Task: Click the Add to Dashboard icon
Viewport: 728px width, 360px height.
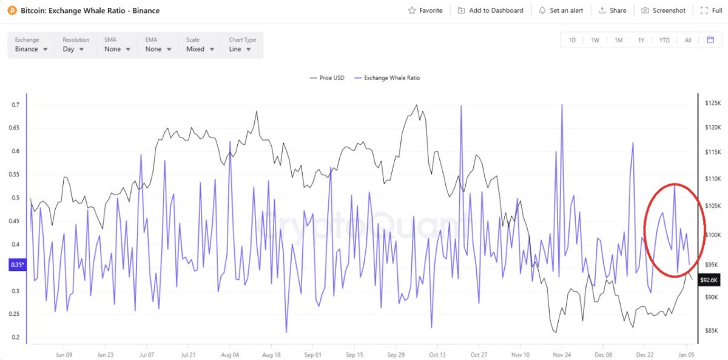Action: (x=462, y=10)
